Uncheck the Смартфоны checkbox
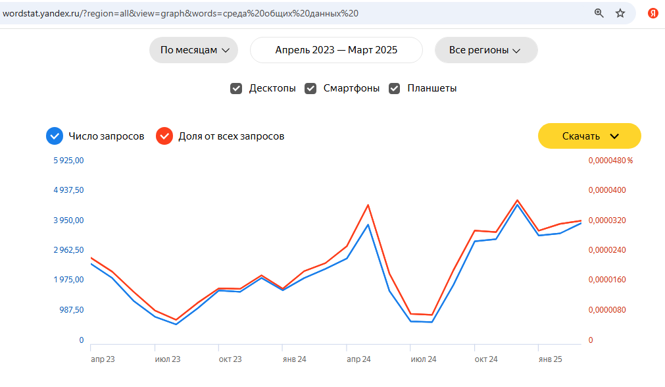Screen dimensions: 665x387 tap(310, 88)
